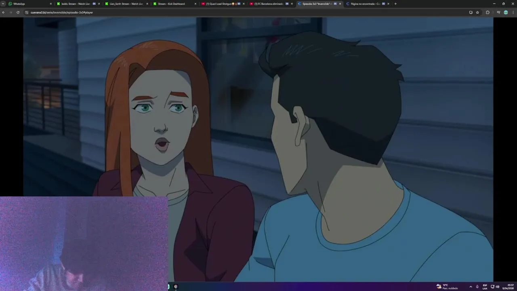Select the Episodio 3x3 Invencible tab
This screenshot has width=517, height=291.
[x=319, y=4]
